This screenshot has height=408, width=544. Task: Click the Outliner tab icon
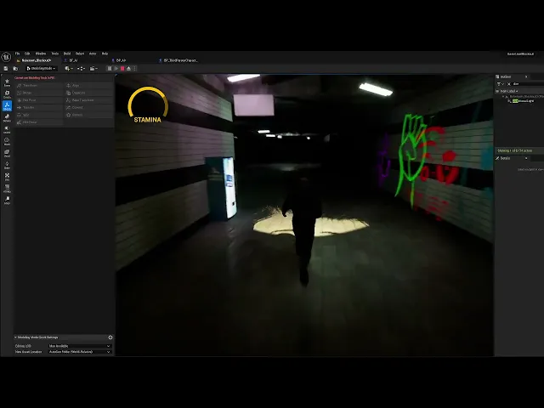coord(497,76)
